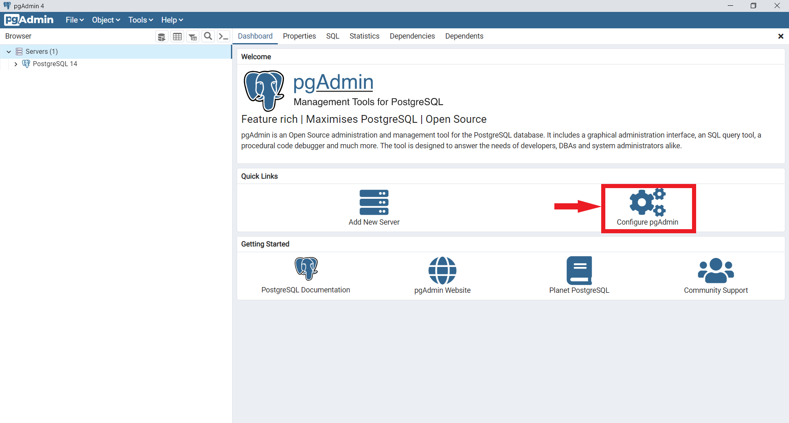The width and height of the screenshot is (789, 423).
Task: Click the Community Support link text
Action: coord(716,290)
